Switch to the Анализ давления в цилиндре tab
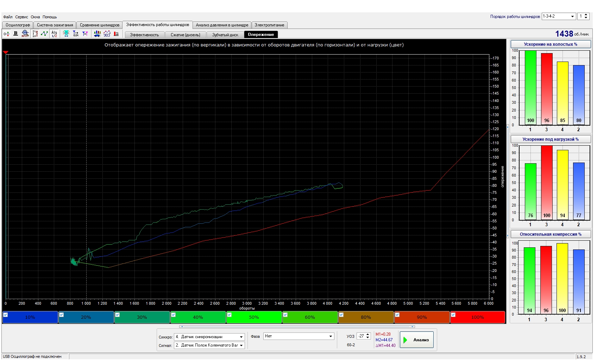597x361 pixels. click(x=222, y=25)
